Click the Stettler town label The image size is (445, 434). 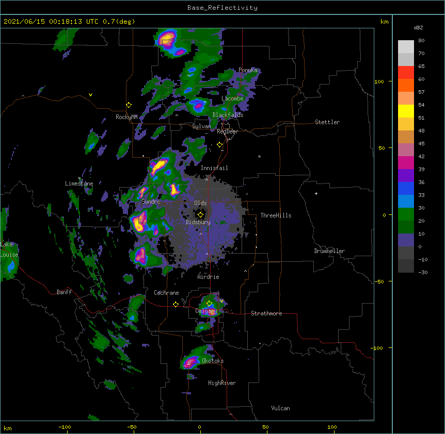click(327, 122)
